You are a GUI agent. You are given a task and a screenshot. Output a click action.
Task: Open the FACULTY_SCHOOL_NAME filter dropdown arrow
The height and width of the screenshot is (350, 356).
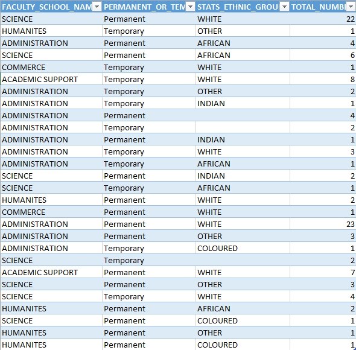pos(97,7)
